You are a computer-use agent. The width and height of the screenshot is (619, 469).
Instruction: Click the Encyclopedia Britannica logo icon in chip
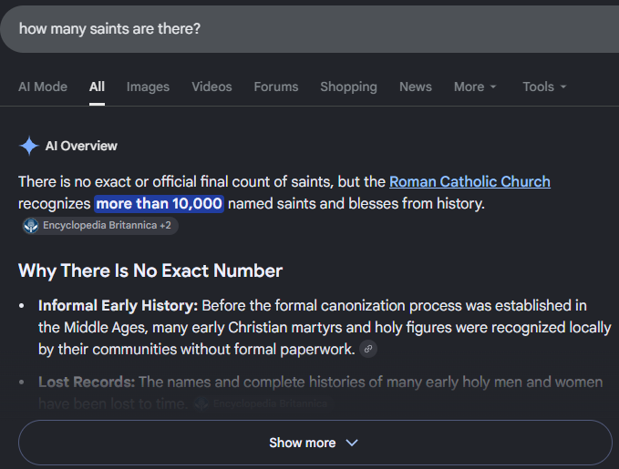coord(31,226)
